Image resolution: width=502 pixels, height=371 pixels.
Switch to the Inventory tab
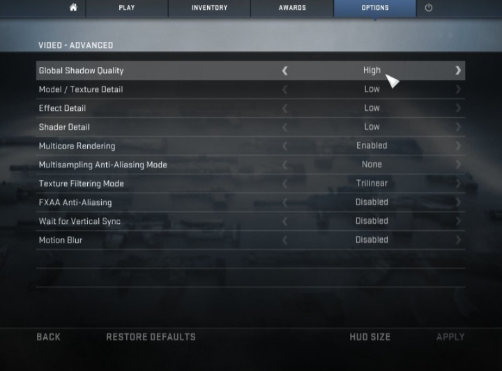pos(209,8)
